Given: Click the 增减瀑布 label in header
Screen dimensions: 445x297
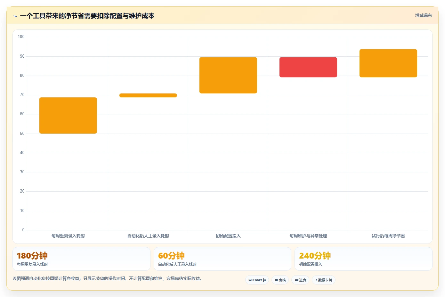Looking at the screenshot, I should [423, 15].
